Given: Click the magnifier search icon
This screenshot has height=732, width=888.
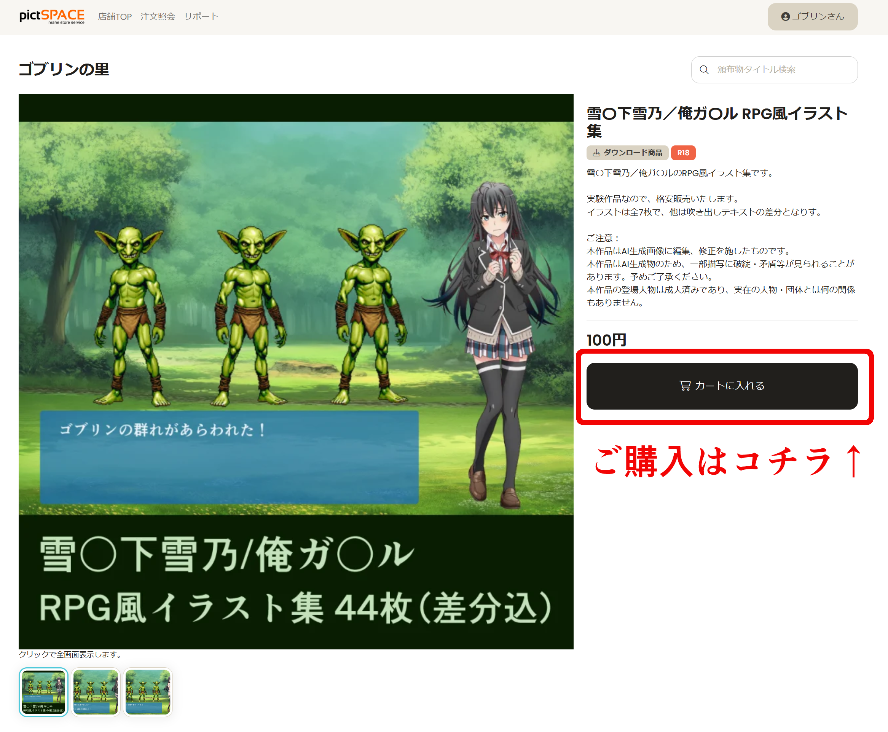Looking at the screenshot, I should pyautogui.click(x=704, y=70).
